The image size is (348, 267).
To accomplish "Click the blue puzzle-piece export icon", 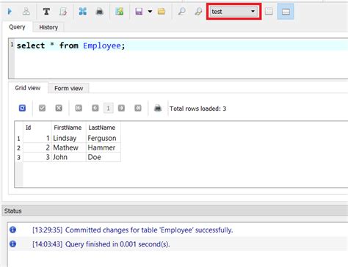I will tap(83, 11).
